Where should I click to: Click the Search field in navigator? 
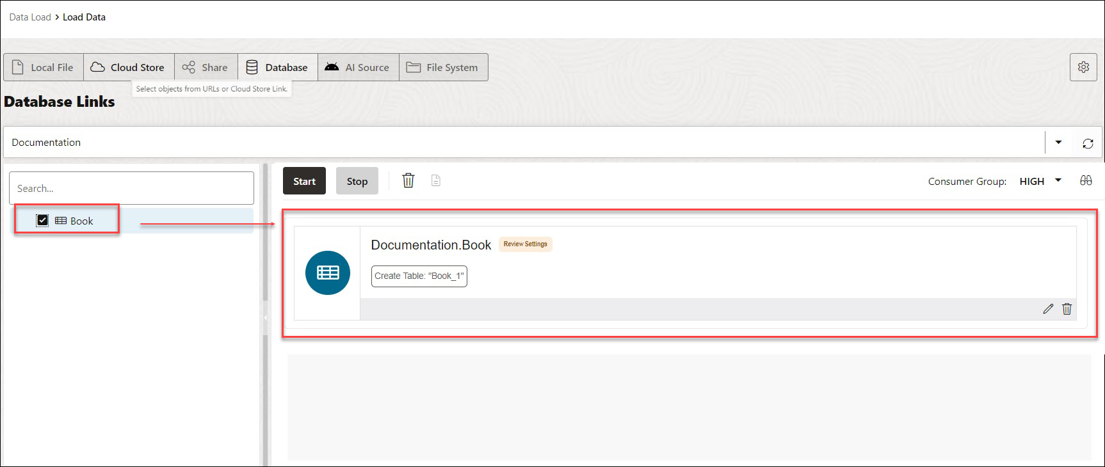pos(131,188)
